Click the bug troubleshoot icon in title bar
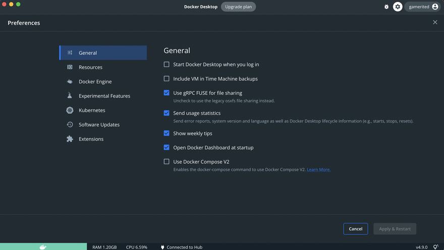This screenshot has width=444, height=250. [386, 7]
